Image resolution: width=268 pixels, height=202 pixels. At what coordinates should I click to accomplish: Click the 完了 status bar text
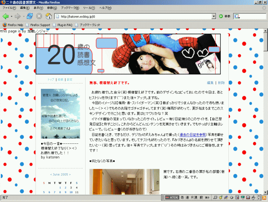(x=5, y=198)
